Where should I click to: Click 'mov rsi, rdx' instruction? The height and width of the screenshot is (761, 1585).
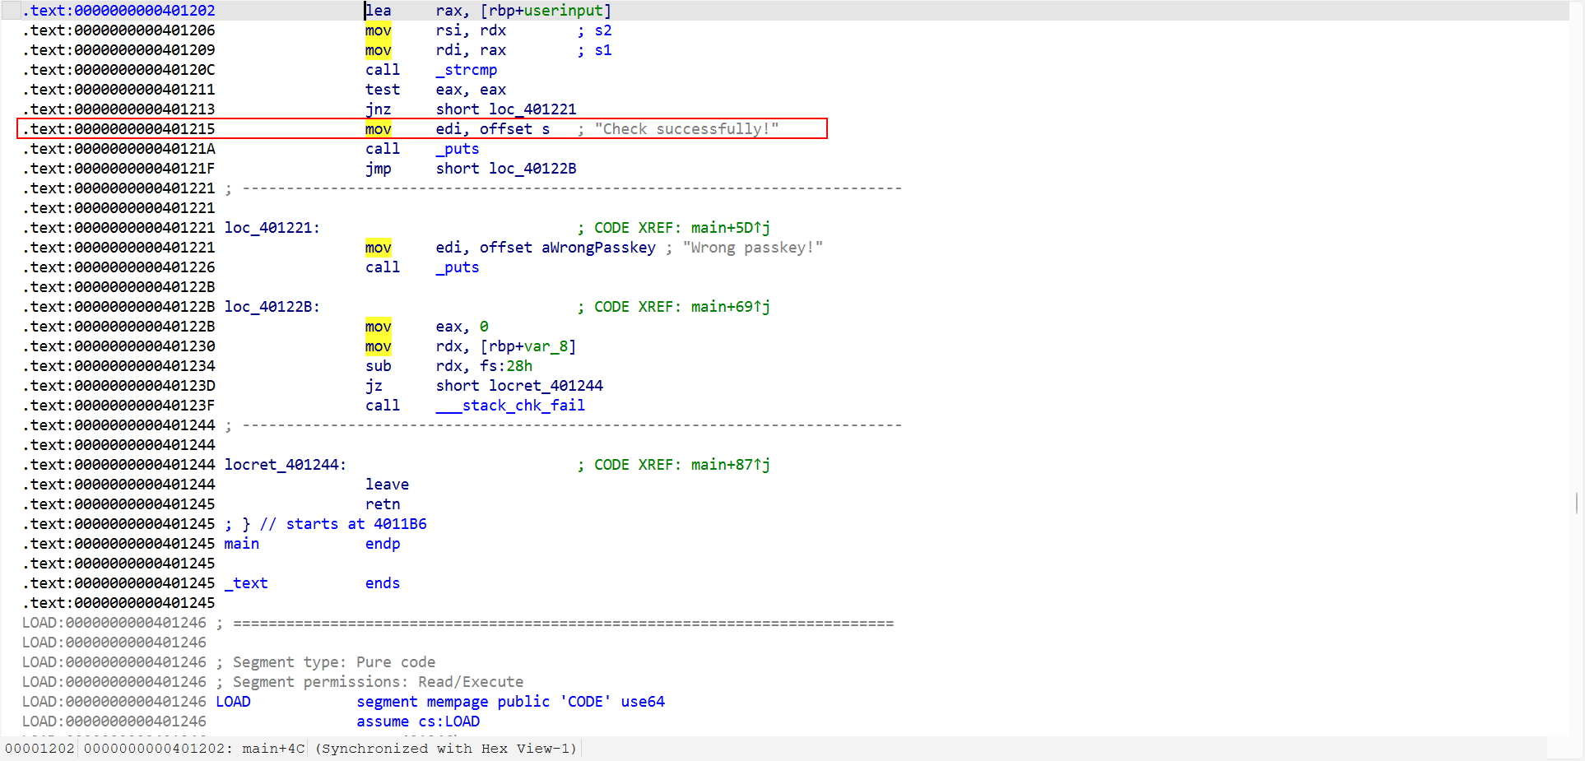[435, 30]
